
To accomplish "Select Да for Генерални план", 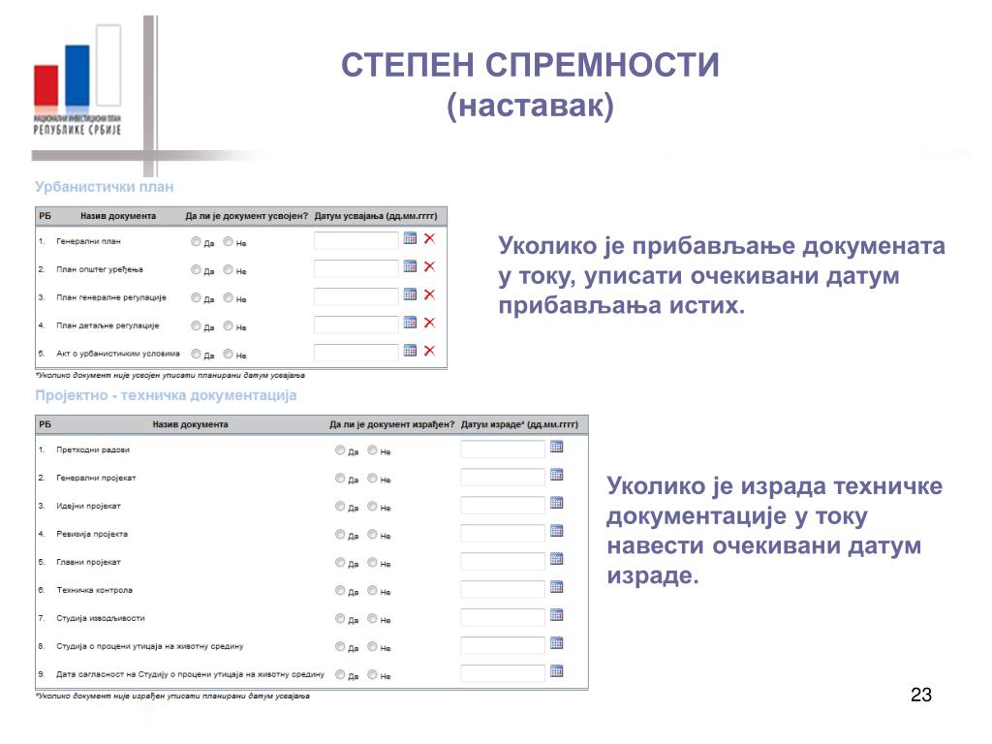I will coord(196,241).
